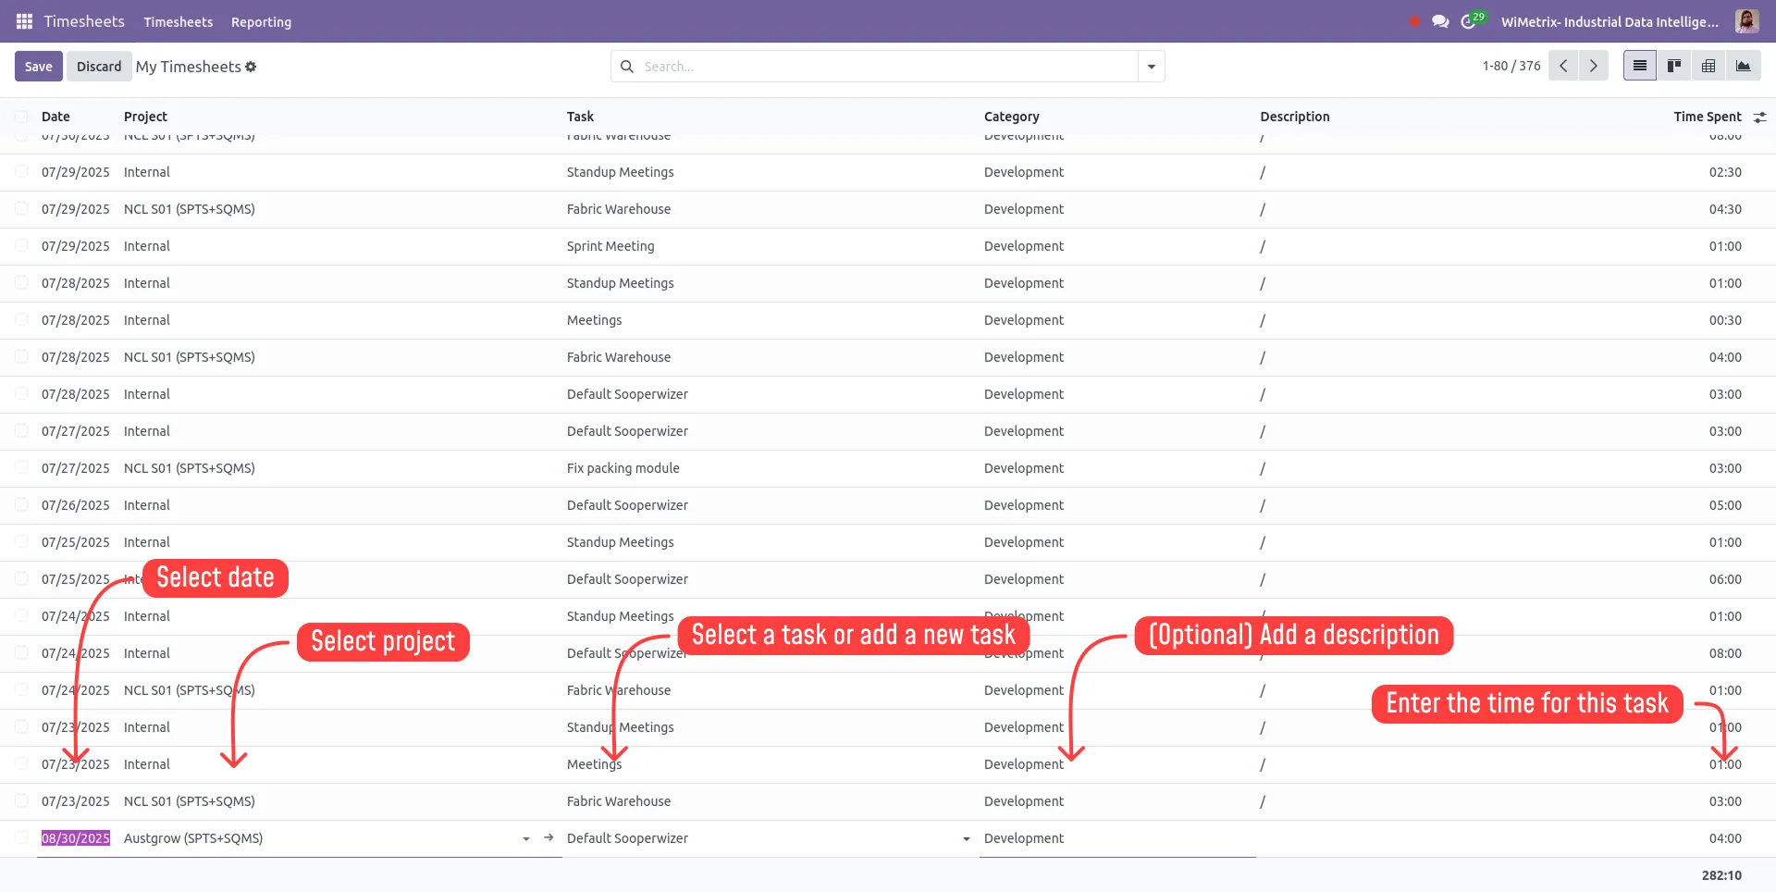Switch to Graph view

pos(1743,66)
